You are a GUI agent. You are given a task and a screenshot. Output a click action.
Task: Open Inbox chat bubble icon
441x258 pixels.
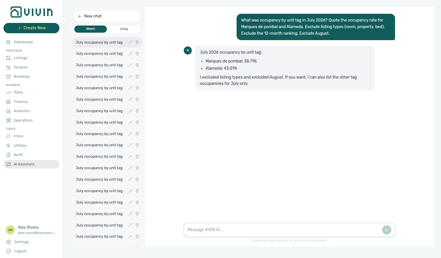tap(8, 136)
